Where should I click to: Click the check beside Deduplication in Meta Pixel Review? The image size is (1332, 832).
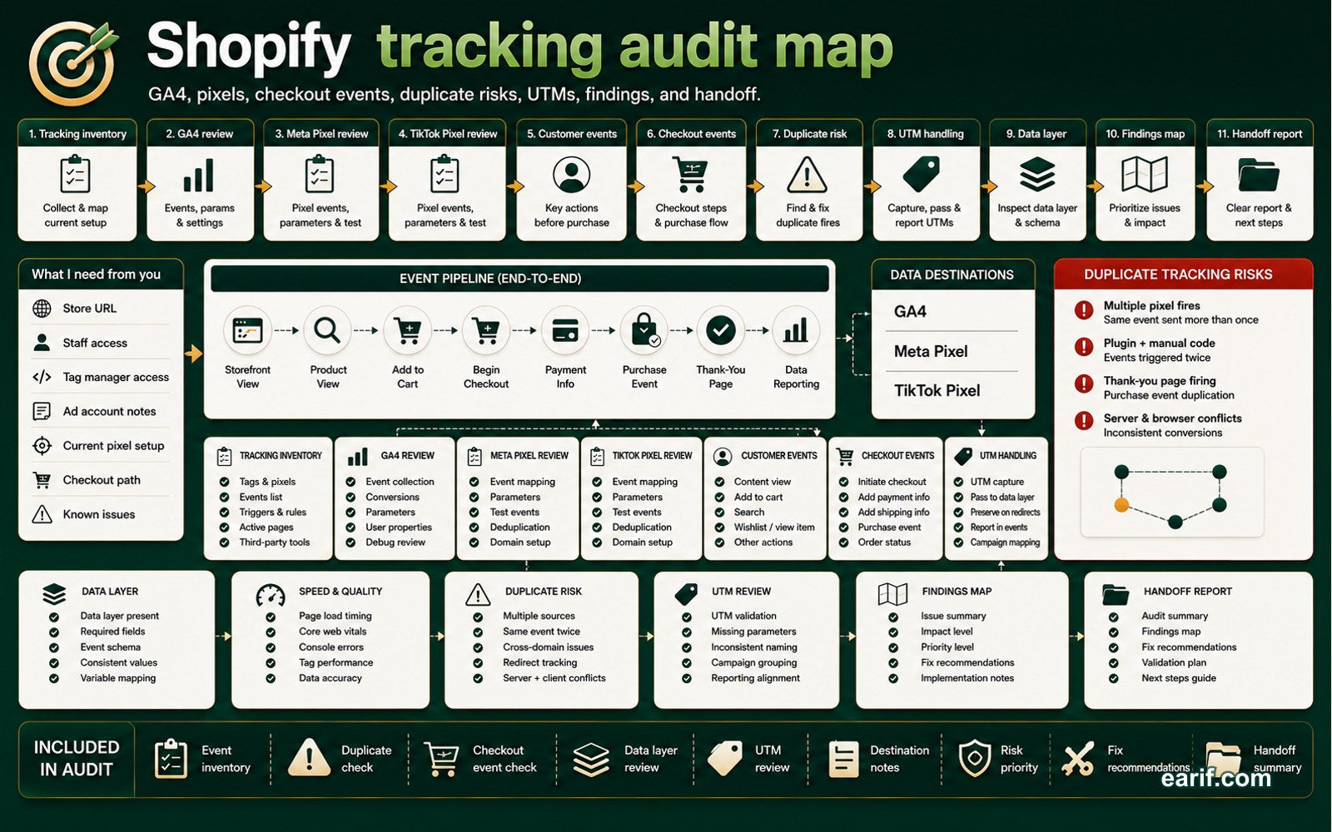[x=474, y=527]
